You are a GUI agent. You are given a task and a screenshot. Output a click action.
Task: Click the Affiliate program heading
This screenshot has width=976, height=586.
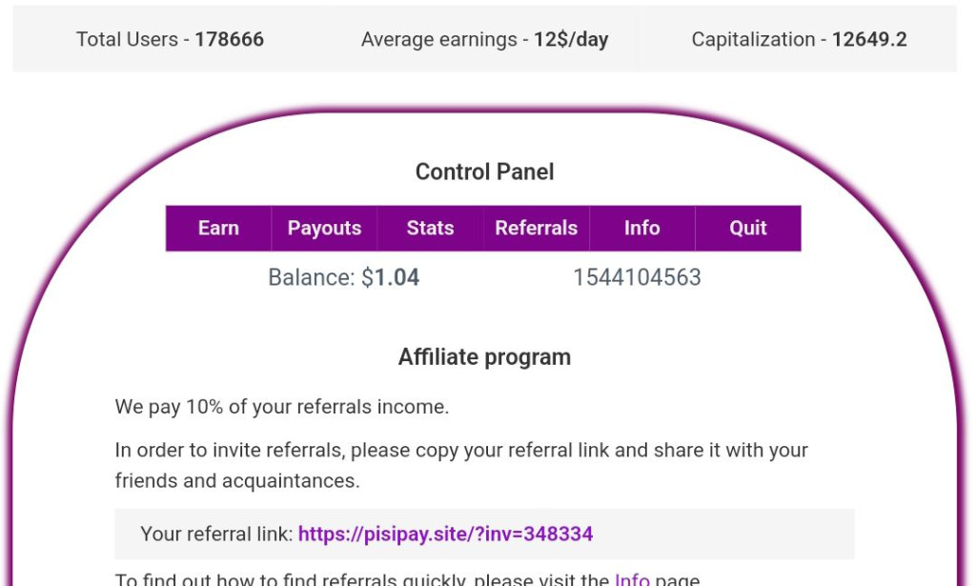pyautogui.click(x=484, y=356)
